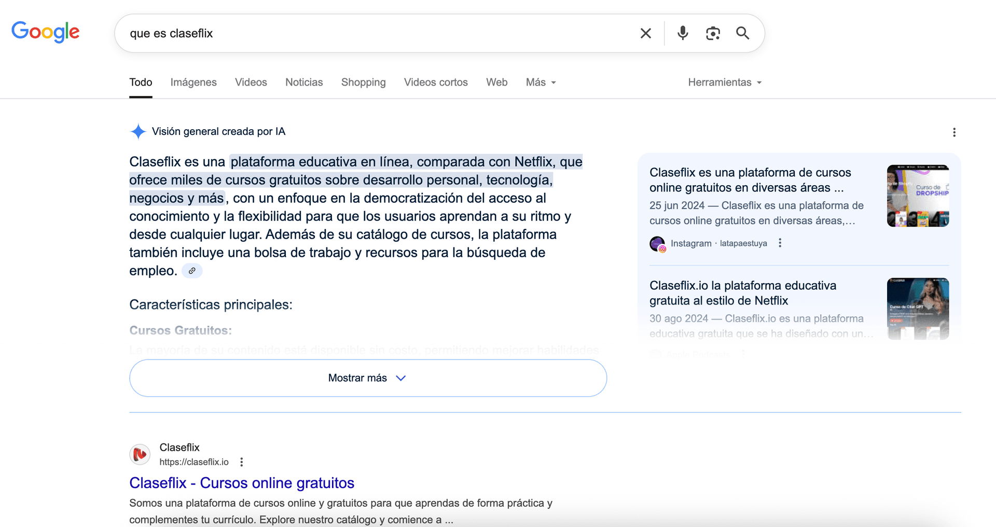Image resolution: width=996 pixels, height=527 pixels.
Task: Click the https://claseflix.io URL text
Action: point(194,462)
